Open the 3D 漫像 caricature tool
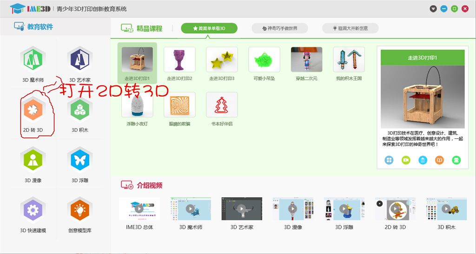 click(x=33, y=160)
